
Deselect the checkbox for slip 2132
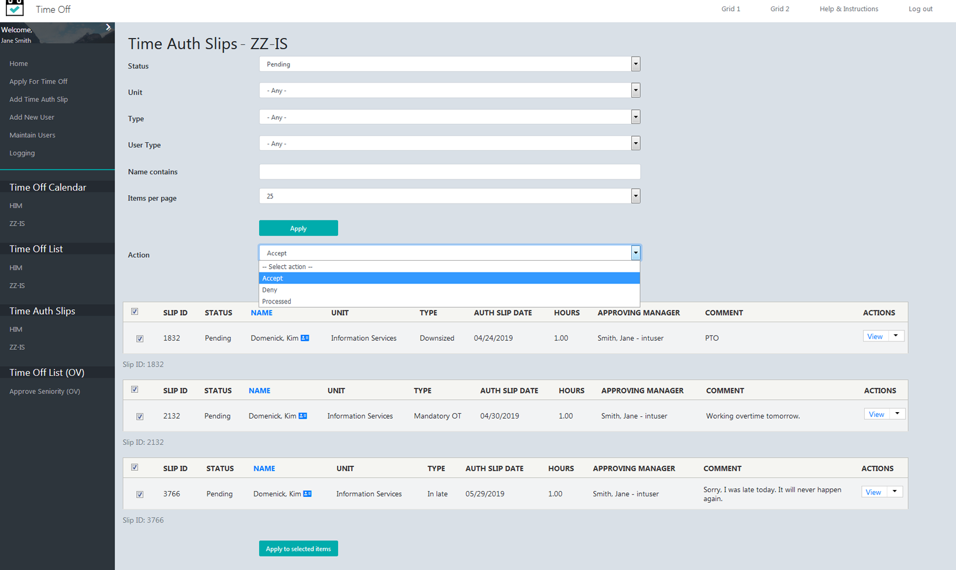click(x=140, y=416)
